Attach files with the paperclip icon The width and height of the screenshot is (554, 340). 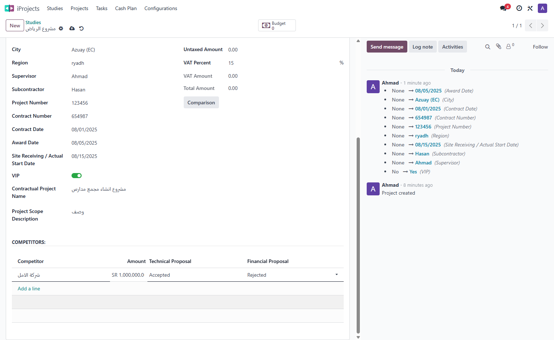(x=499, y=46)
